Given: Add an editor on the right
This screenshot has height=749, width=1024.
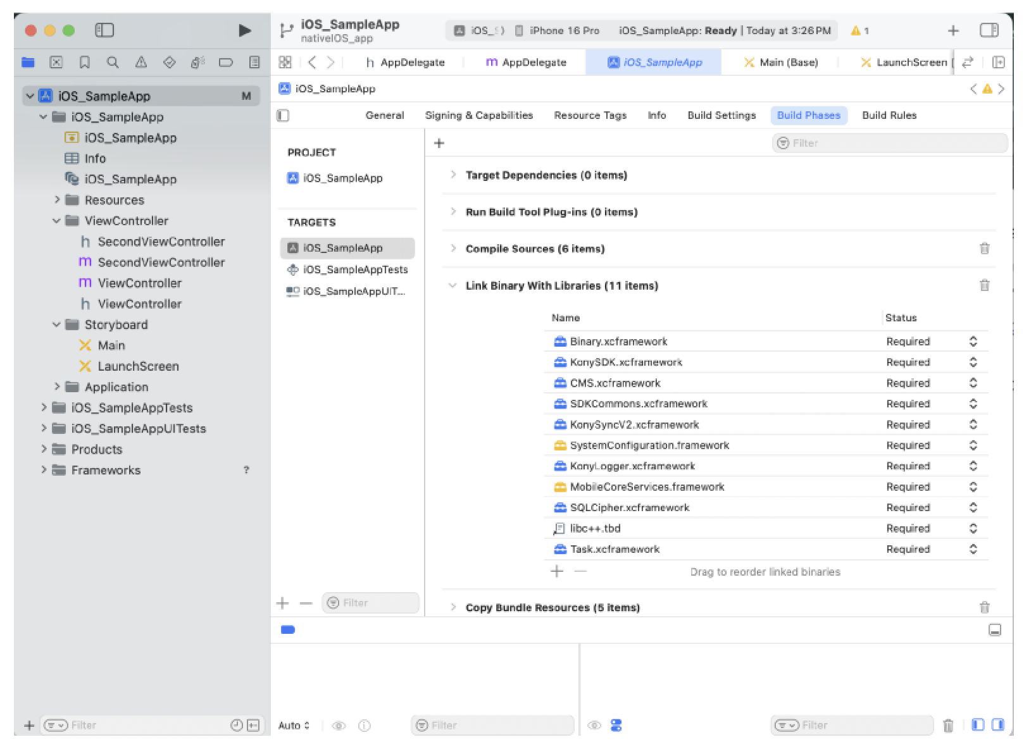Looking at the screenshot, I should [x=999, y=62].
